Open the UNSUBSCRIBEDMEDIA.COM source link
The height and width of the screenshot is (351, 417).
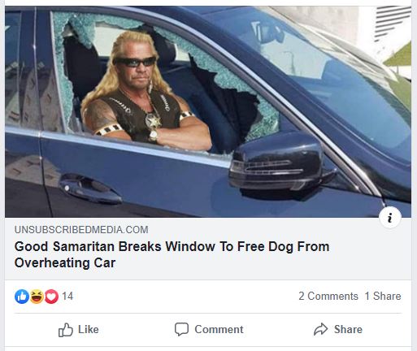click(x=81, y=230)
